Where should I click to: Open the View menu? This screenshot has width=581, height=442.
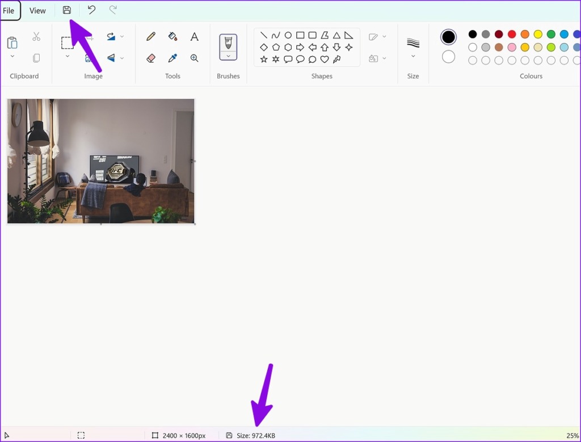point(37,10)
